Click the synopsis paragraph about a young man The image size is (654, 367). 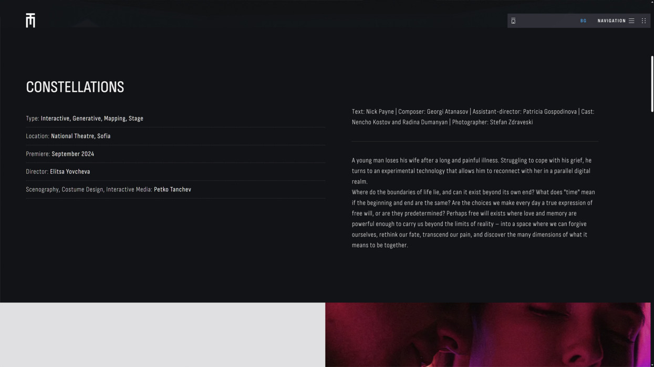473,203
